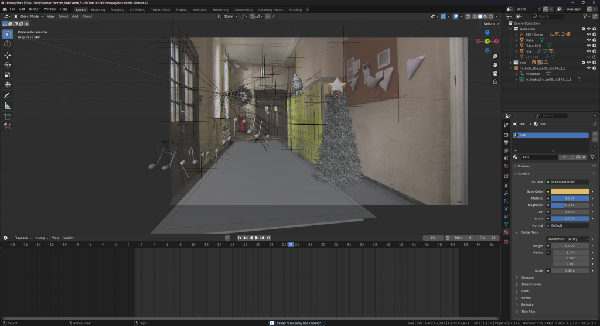Activate the Move tool
The image size is (600, 326).
(x=7, y=55)
